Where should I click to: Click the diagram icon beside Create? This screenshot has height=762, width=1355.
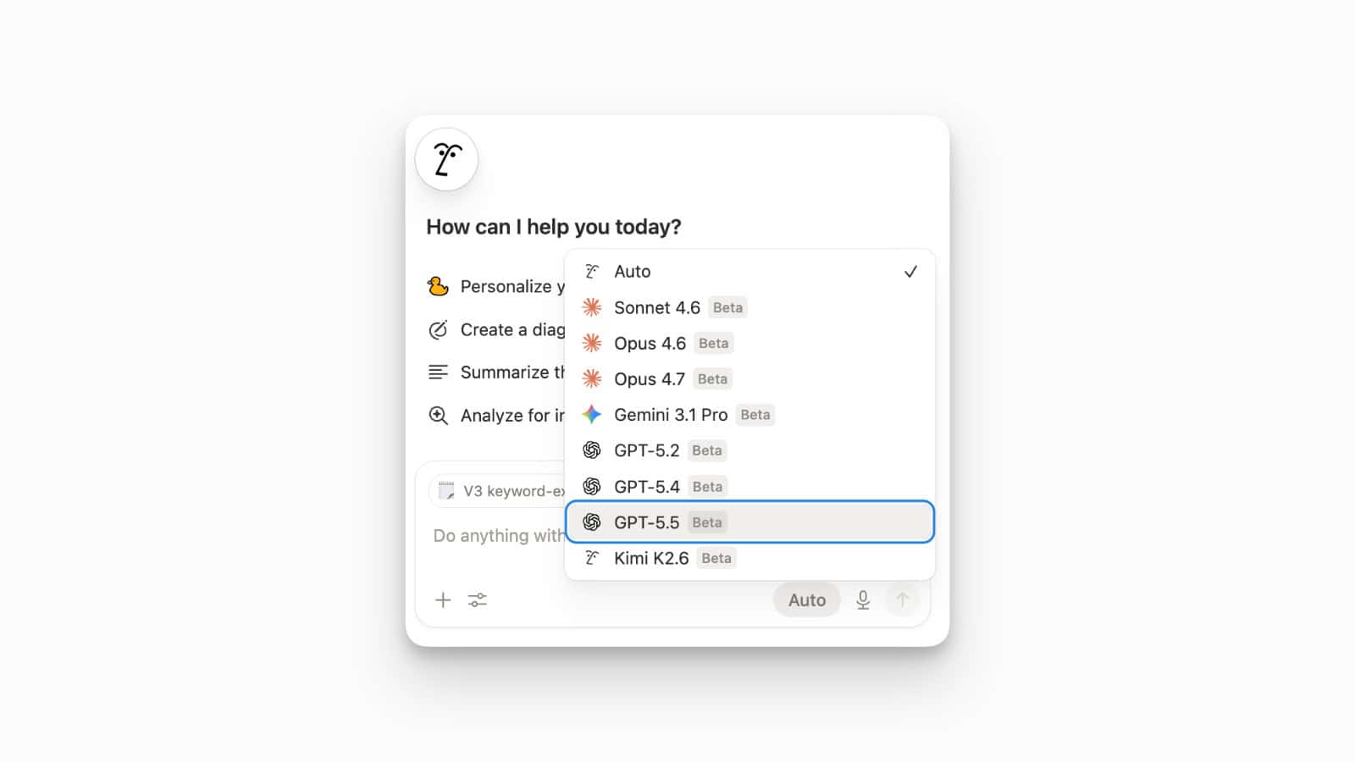point(438,329)
